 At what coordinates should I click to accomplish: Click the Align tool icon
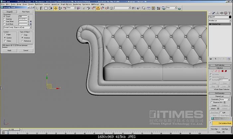(x=138, y=8)
